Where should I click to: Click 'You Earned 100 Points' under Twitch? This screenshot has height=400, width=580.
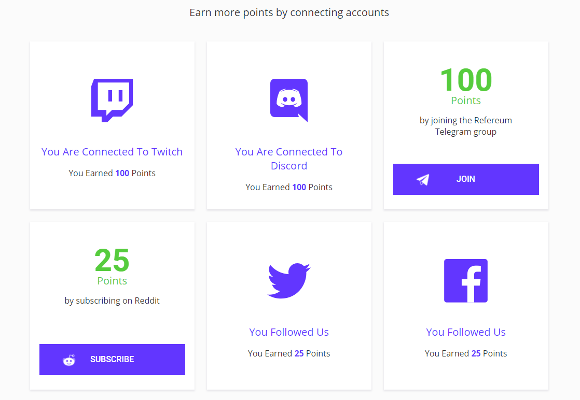pyautogui.click(x=112, y=173)
